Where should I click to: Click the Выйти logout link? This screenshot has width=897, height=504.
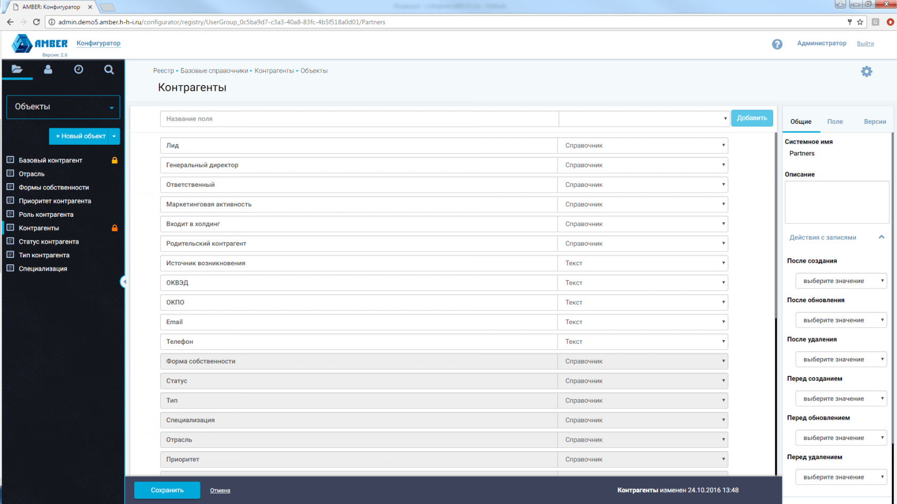pos(865,44)
